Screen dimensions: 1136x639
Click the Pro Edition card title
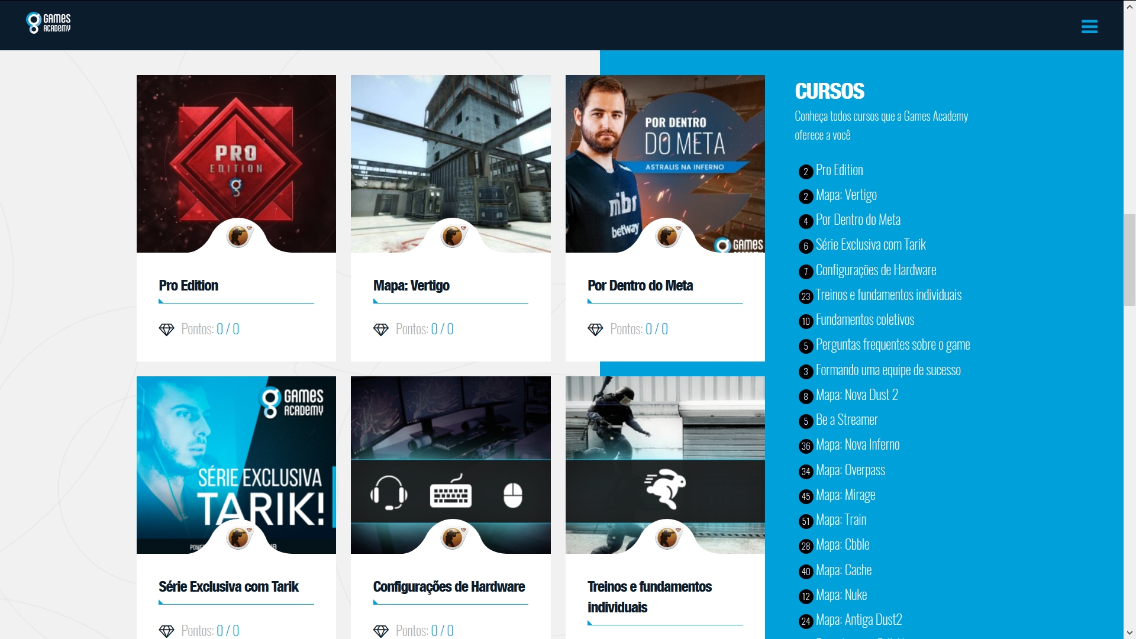click(188, 286)
